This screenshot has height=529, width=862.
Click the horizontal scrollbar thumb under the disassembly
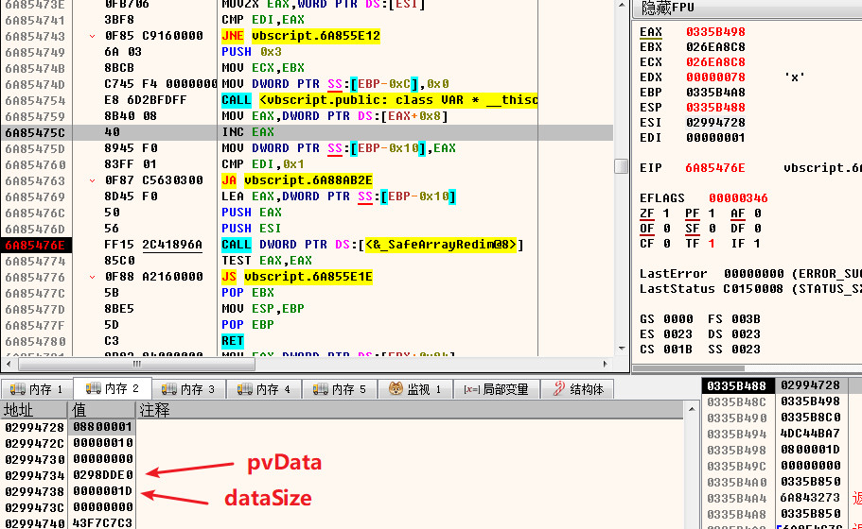coord(136,364)
